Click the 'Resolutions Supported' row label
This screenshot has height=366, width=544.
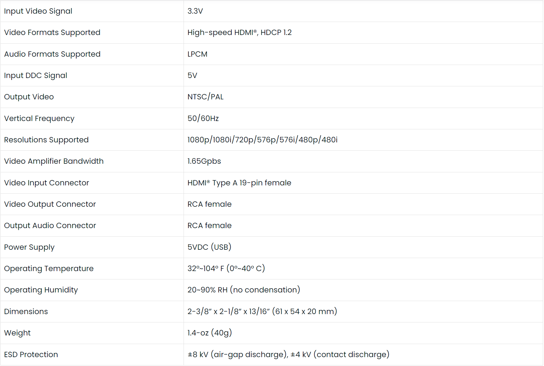(x=46, y=140)
